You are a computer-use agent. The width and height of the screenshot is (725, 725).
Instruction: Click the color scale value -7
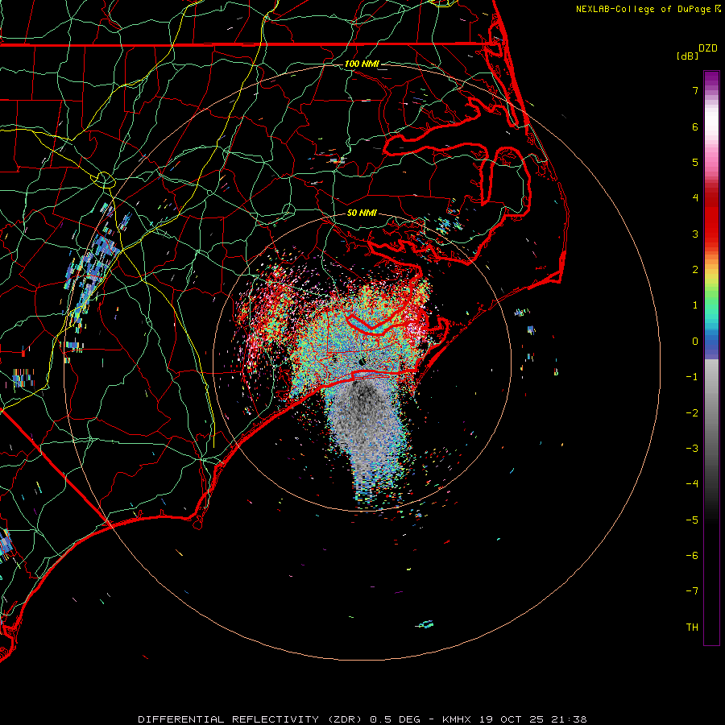click(x=692, y=591)
